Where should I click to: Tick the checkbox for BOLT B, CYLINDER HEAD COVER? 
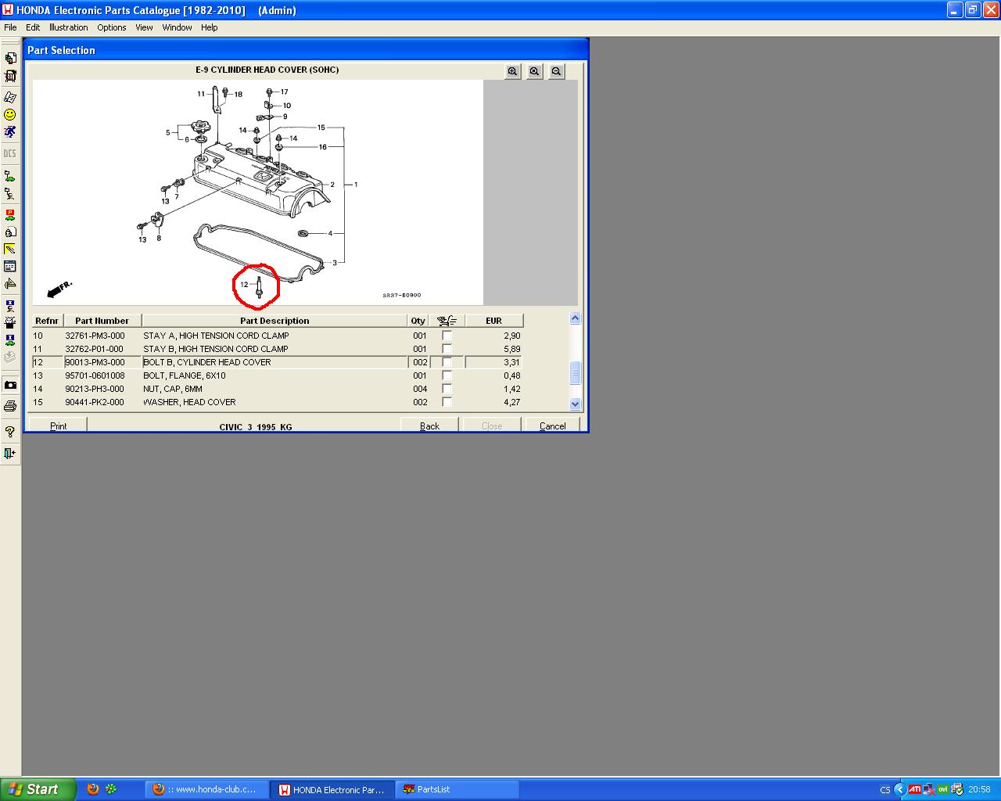[447, 362]
